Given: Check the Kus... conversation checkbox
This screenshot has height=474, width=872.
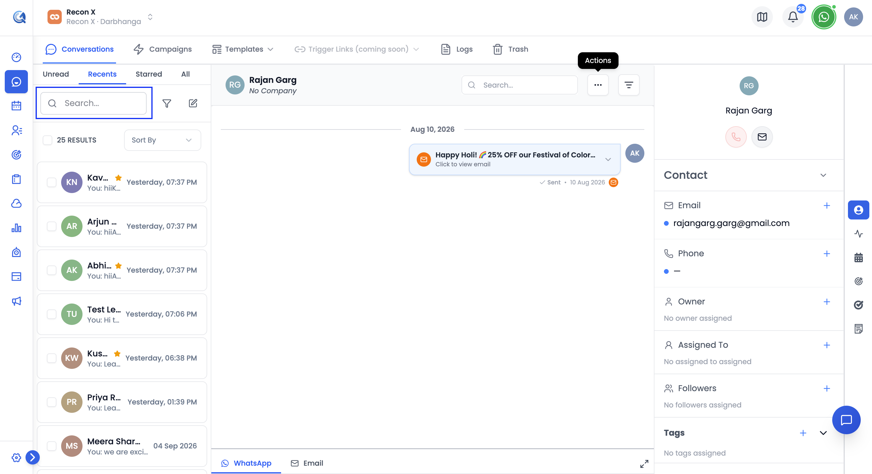Looking at the screenshot, I should pos(51,358).
